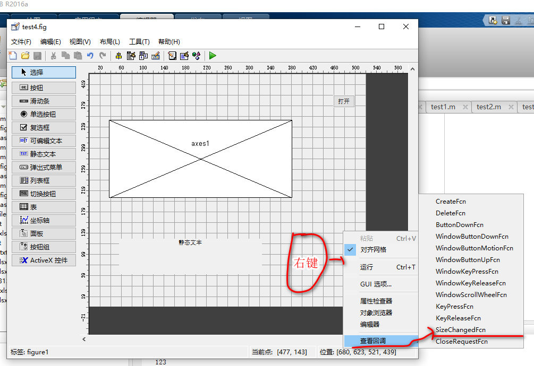
Task: Select the 复选框 tool in palette
Action: pos(44,127)
